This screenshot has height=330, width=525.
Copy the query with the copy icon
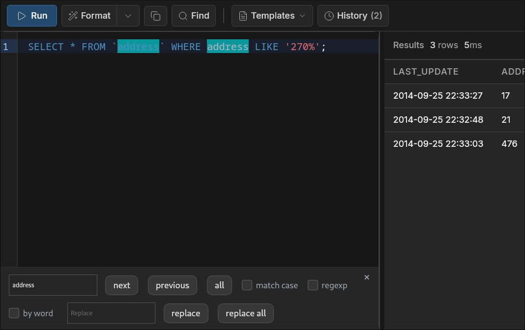pos(155,16)
